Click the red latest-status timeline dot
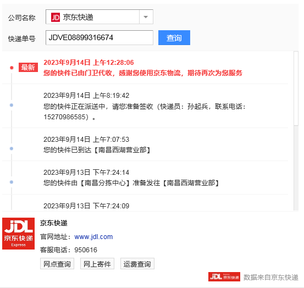This screenshot has width=304, height=288. 12,68
